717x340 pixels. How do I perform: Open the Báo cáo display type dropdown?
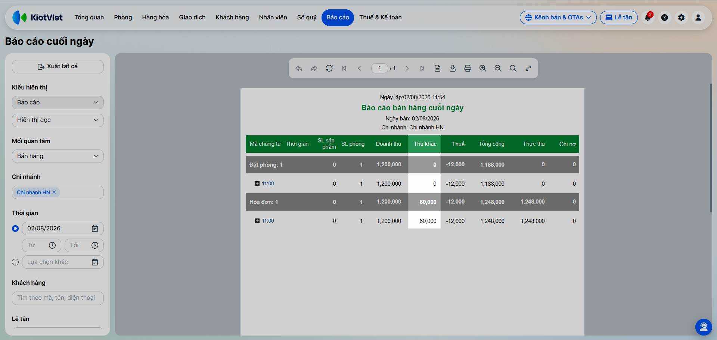pyautogui.click(x=58, y=103)
